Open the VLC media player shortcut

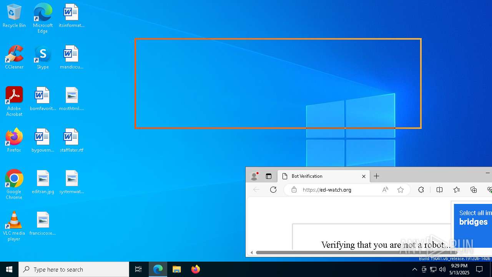(x=14, y=226)
